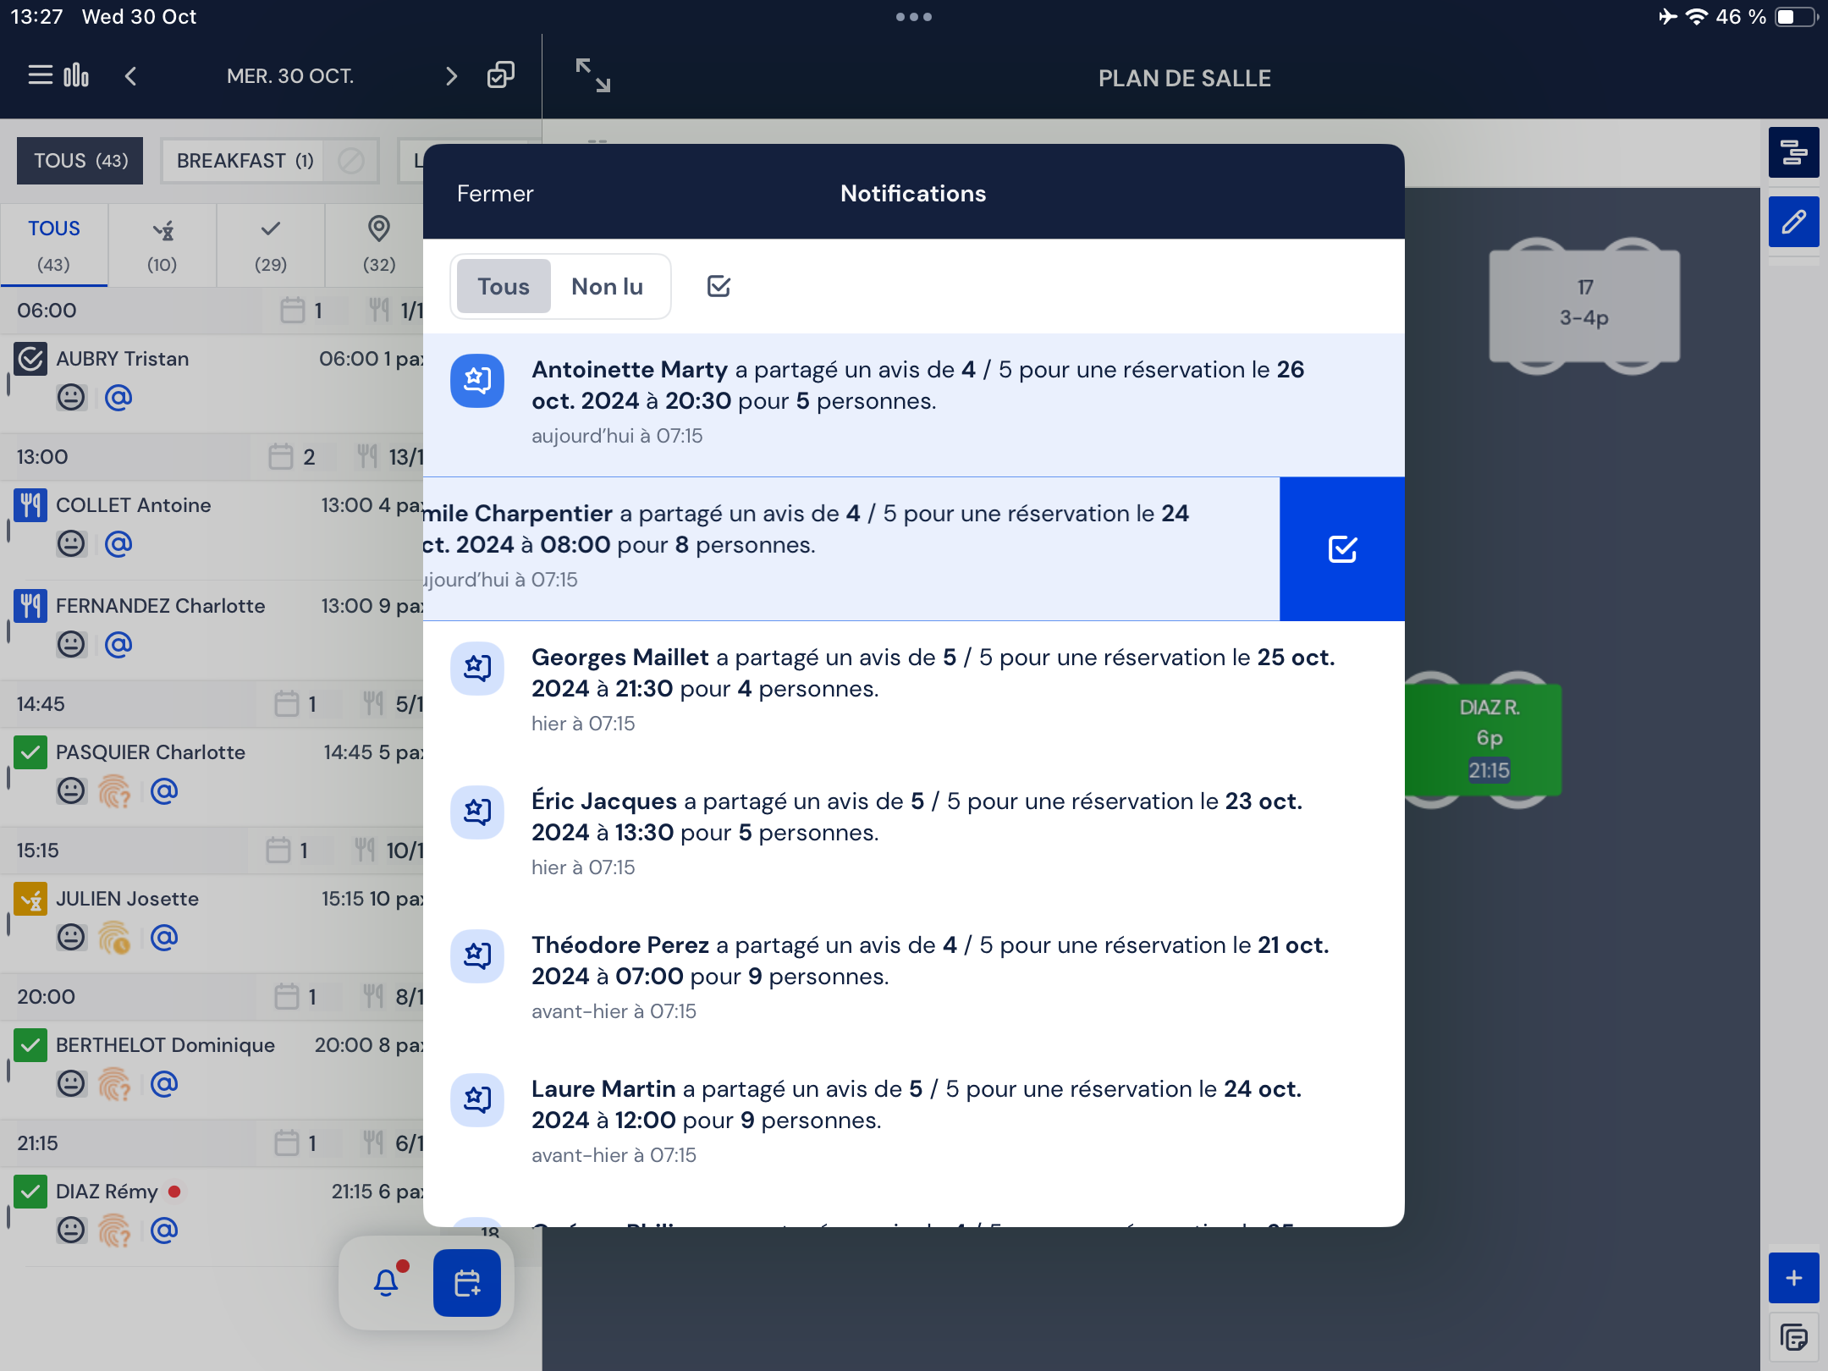This screenshot has height=1371, width=1828.
Task: Open the notifications bell icon
Action: [x=386, y=1282]
